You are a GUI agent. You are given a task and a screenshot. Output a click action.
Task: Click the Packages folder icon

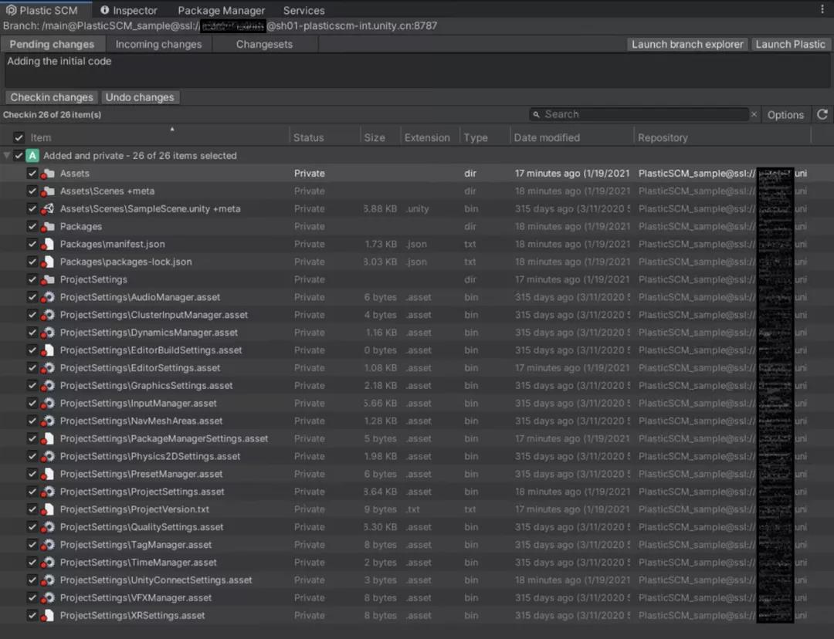(x=48, y=226)
